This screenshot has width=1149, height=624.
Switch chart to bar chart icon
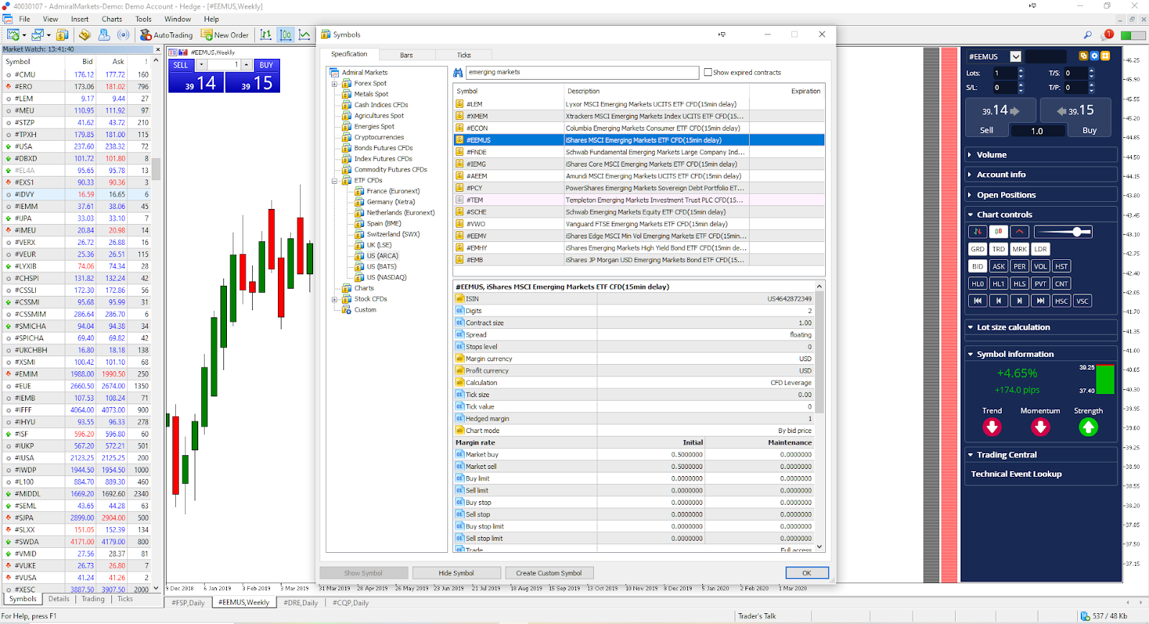click(x=266, y=34)
